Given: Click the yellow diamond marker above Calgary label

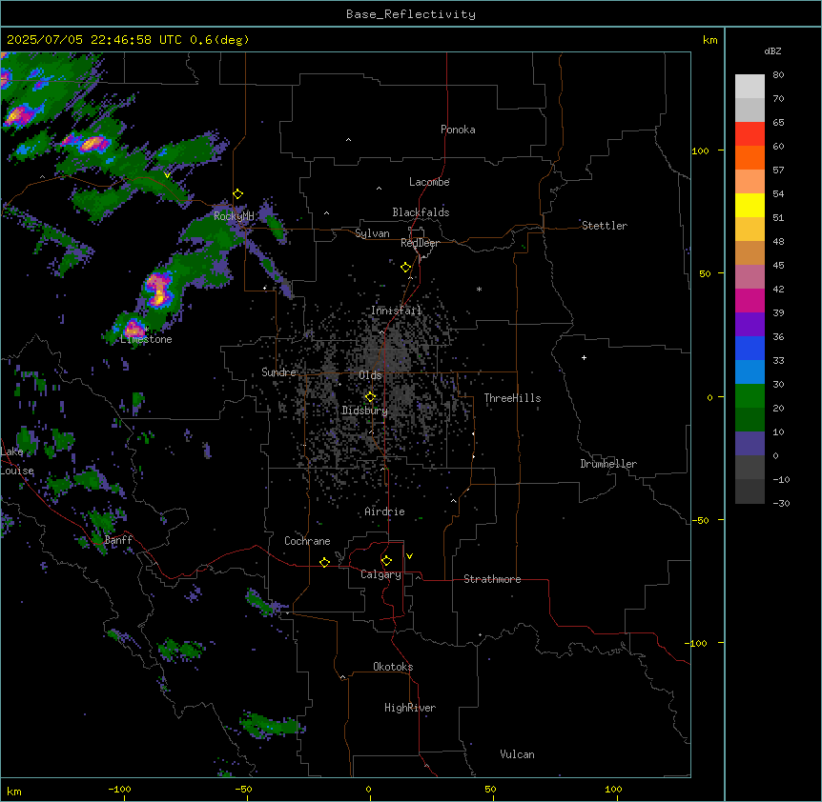Looking at the screenshot, I should [x=386, y=561].
